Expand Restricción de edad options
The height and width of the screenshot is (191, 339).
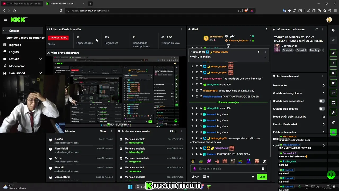[324, 124]
